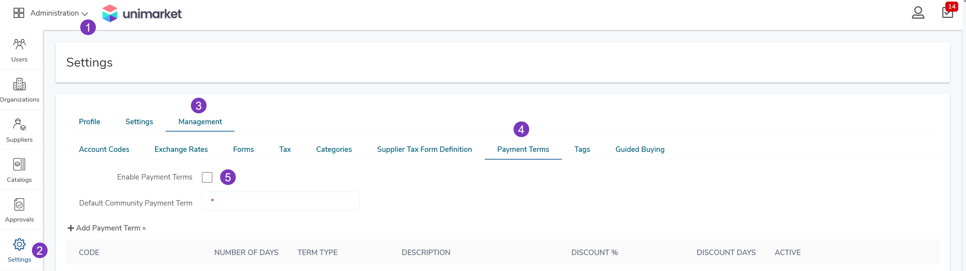Open the Suppliers sidebar icon

point(19,124)
